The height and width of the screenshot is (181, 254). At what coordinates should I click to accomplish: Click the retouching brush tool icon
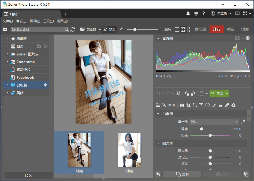[214, 105]
